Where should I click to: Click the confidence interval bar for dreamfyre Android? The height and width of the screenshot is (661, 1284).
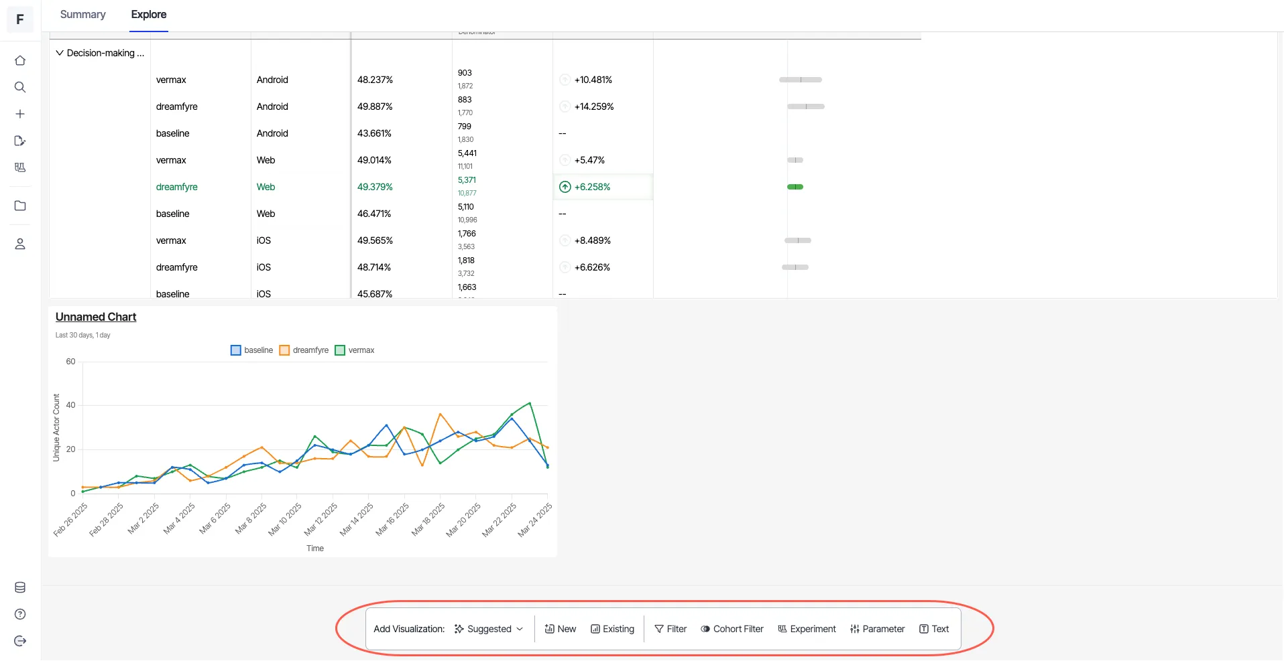pos(806,106)
